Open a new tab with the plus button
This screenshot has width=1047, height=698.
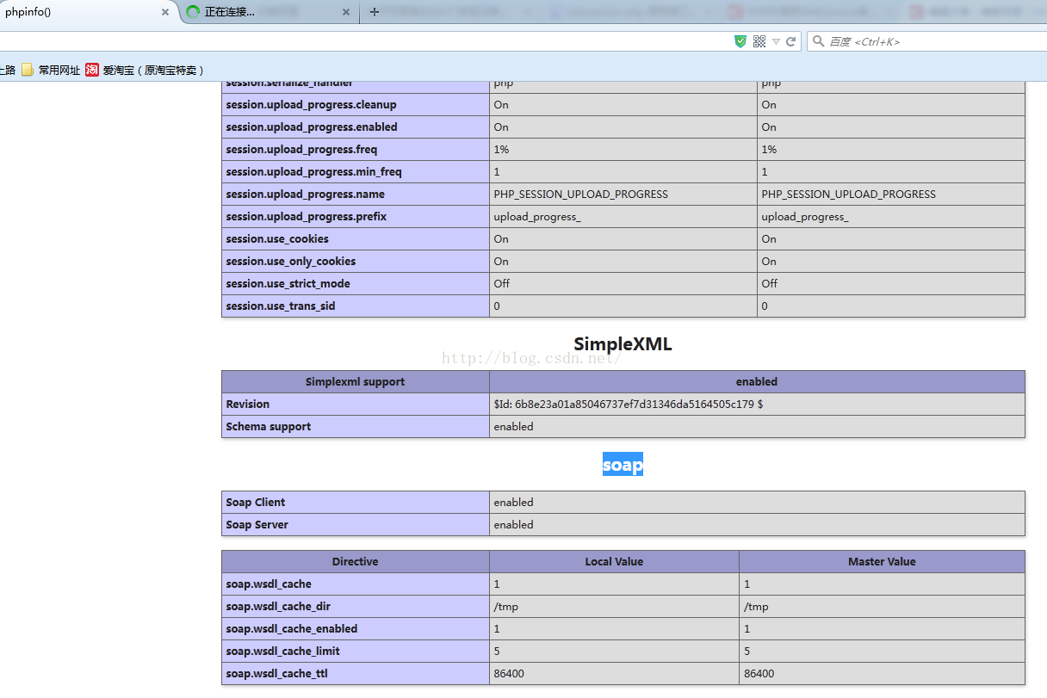[374, 12]
